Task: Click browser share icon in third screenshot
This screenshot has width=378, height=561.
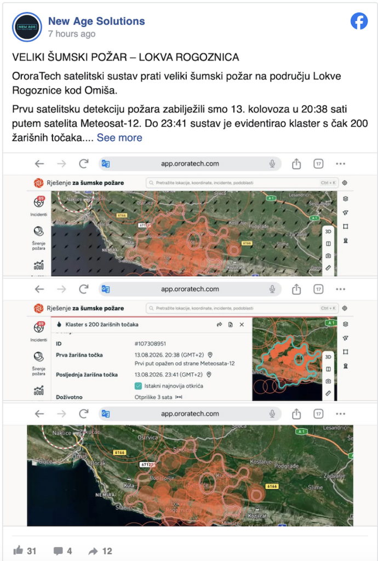Action: pos(296,414)
